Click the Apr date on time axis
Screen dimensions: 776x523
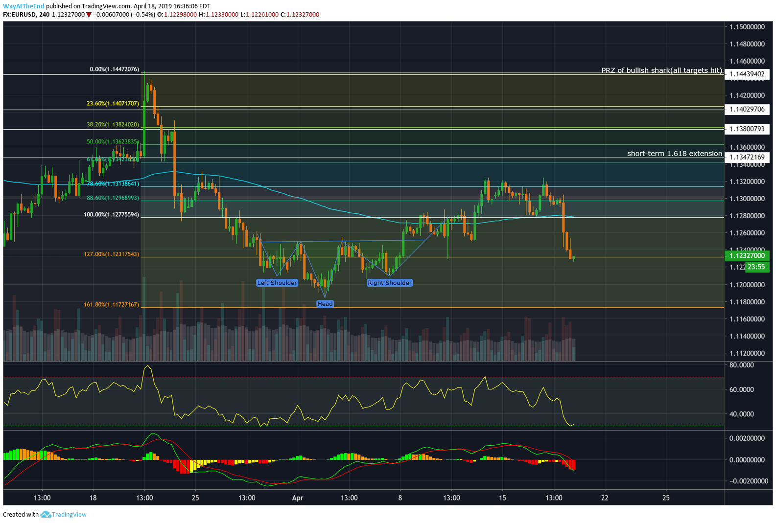click(298, 498)
